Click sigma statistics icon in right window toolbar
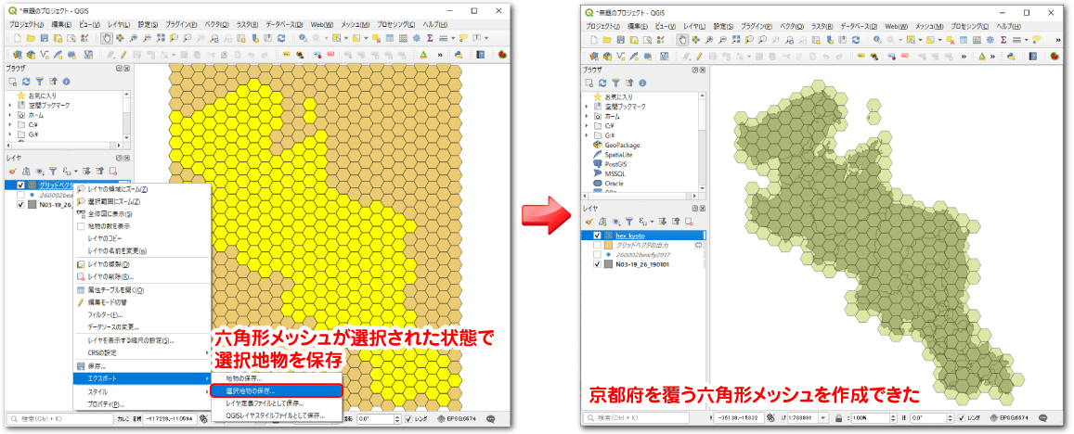The width and height of the screenshot is (1074, 434). pyautogui.click(x=1003, y=40)
